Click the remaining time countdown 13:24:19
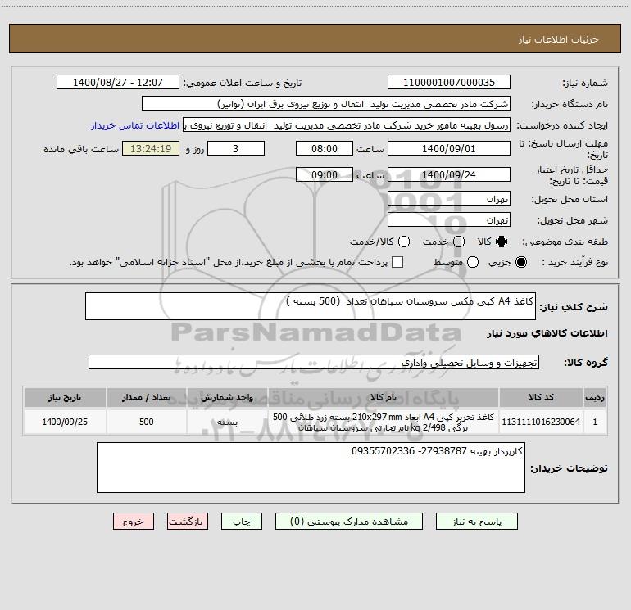Screen dimensions: 631x610 point(151,148)
